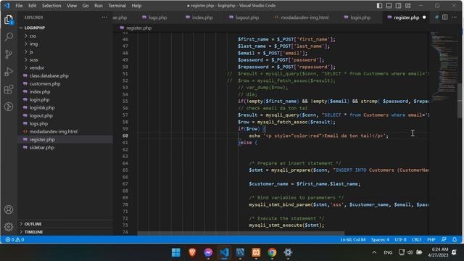Click the Accounts icon in activity bar

pos(9,210)
